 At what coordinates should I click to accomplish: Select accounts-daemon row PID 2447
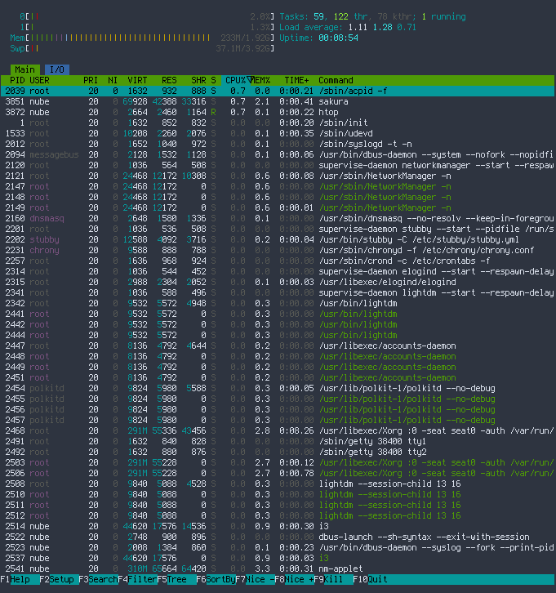coord(278,346)
